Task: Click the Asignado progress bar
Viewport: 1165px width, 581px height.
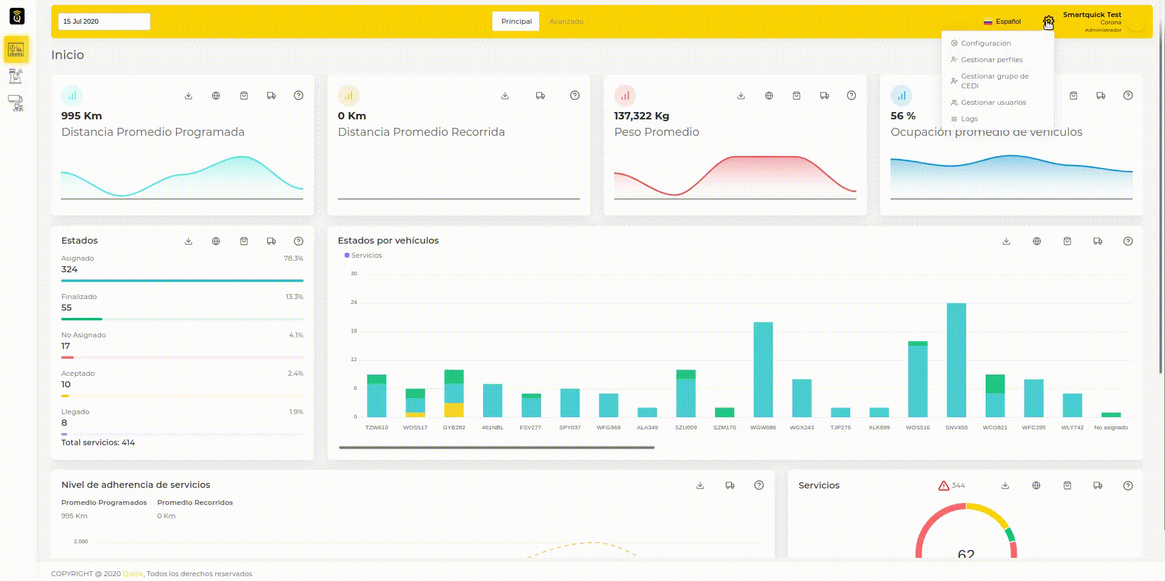Action: (x=182, y=281)
